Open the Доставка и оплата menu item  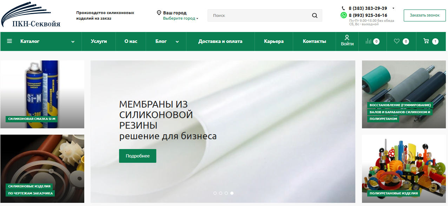click(220, 41)
